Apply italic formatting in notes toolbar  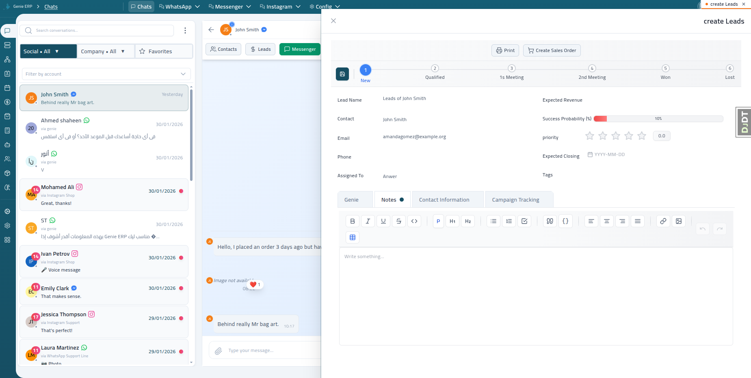(368, 221)
